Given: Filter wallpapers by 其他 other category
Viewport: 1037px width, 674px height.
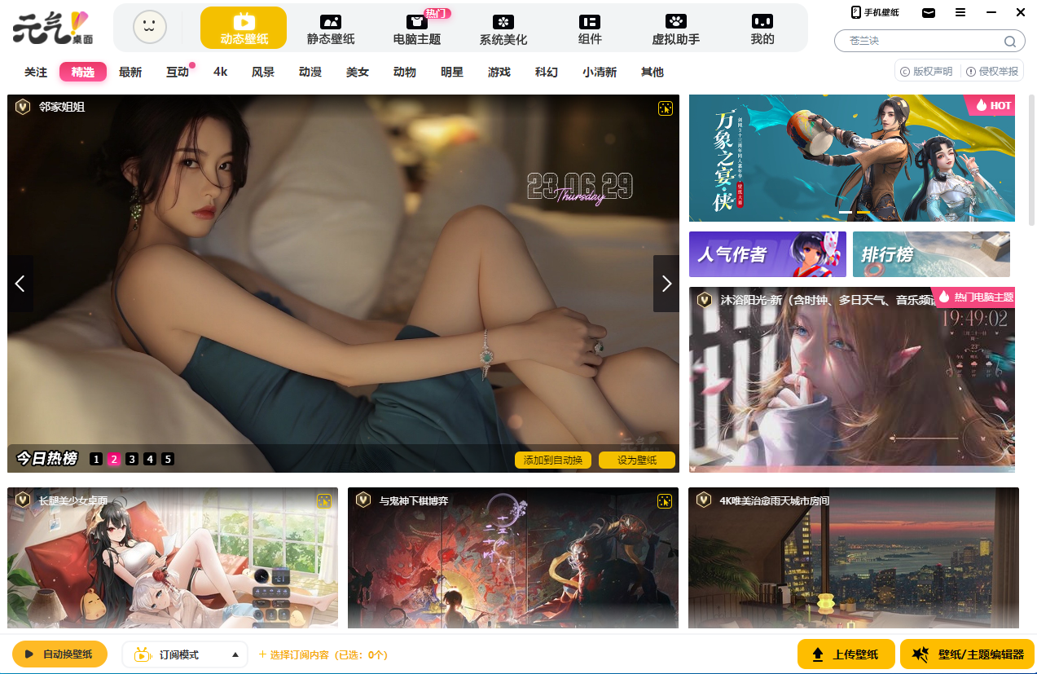Looking at the screenshot, I should [x=653, y=72].
